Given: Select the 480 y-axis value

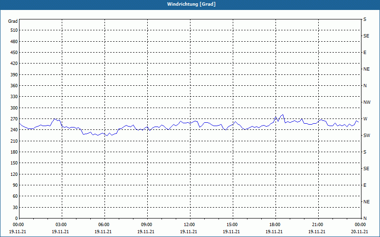Looking at the screenshot, I should (x=14, y=42).
